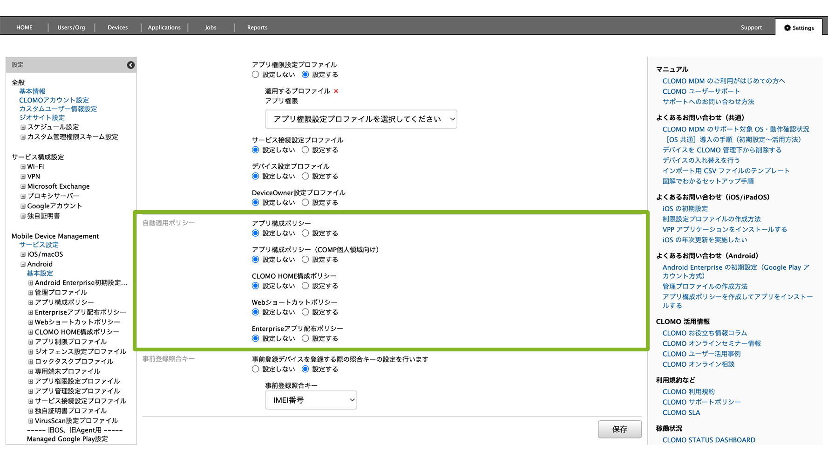
Task: Collapse the Android tree node
Action: 23,264
